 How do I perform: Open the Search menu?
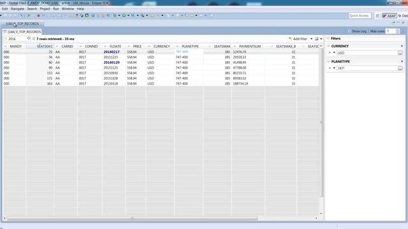(32, 9)
